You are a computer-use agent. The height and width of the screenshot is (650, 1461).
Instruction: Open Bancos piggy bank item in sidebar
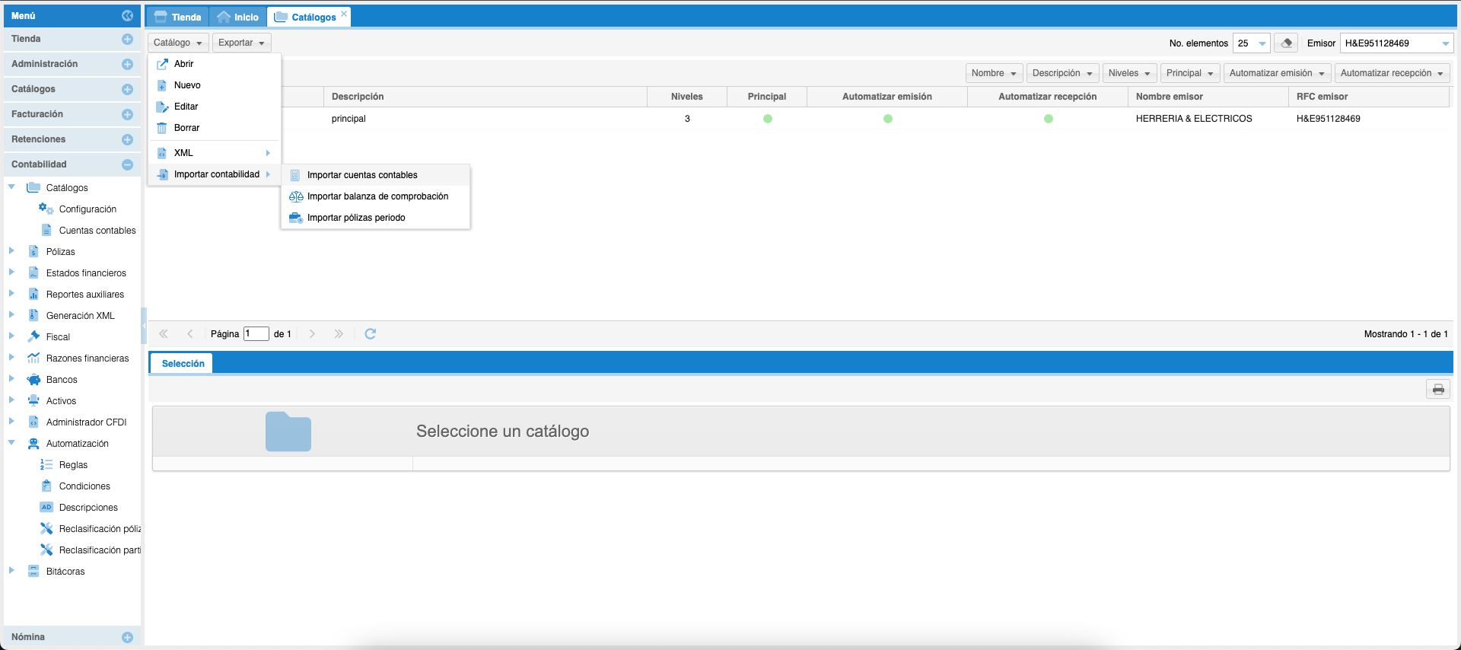pos(62,380)
